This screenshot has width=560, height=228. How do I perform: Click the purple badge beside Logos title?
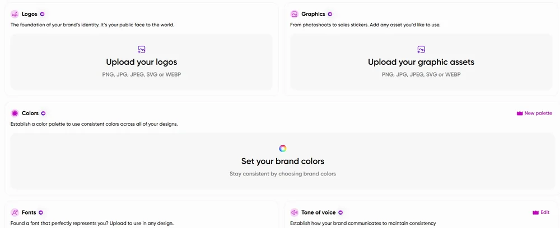point(43,14)
